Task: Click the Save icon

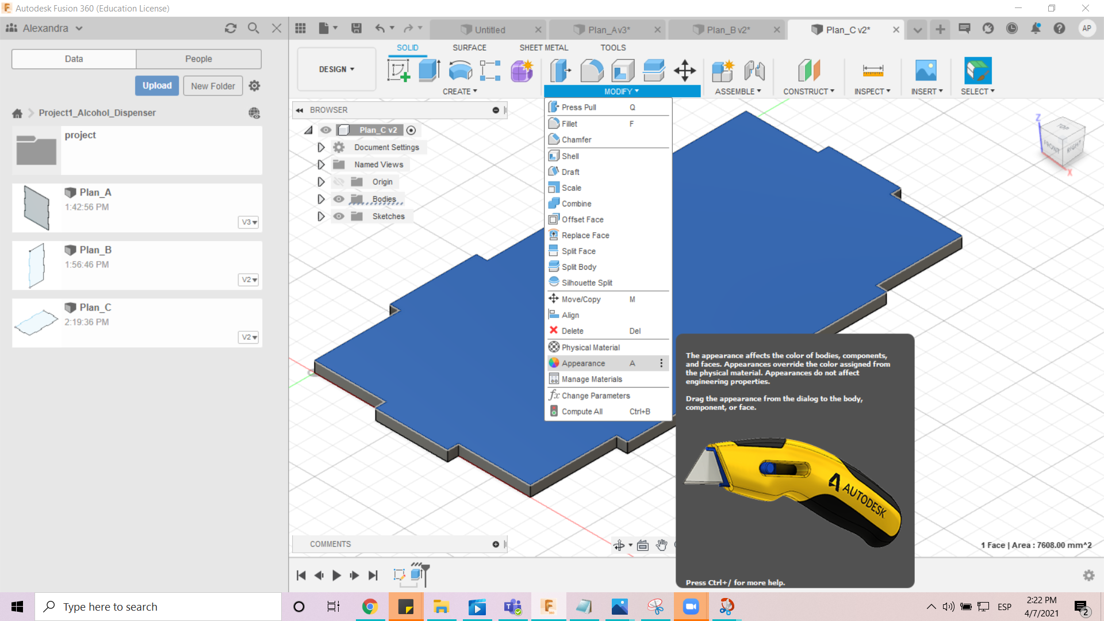Action: click(x=356, y=28)
